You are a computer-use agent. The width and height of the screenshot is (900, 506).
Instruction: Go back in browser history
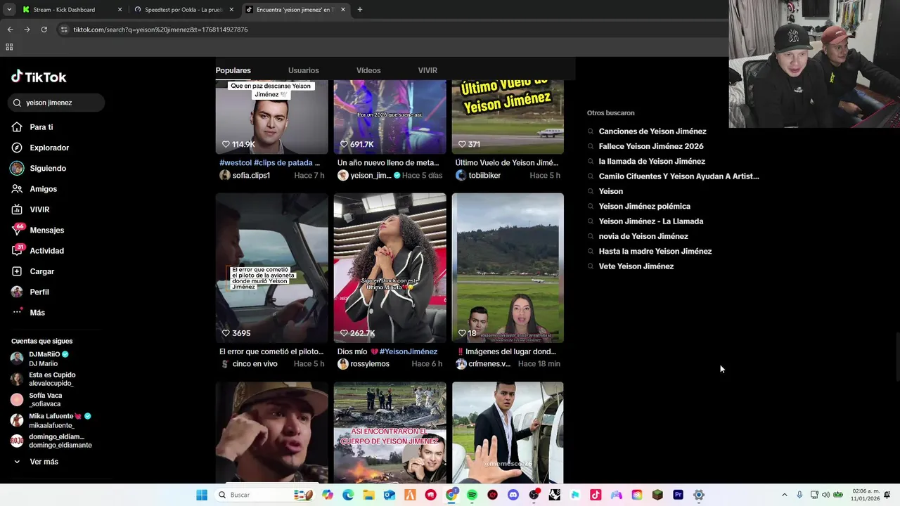point(10,30)
